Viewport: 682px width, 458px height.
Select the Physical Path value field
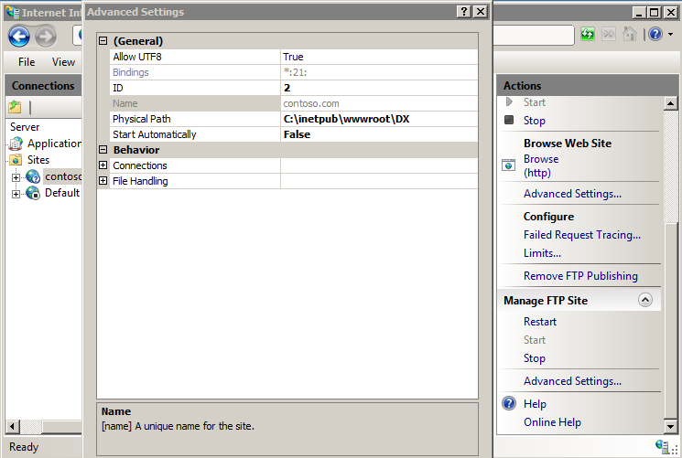pyautogui.click(x=379, y=119)
